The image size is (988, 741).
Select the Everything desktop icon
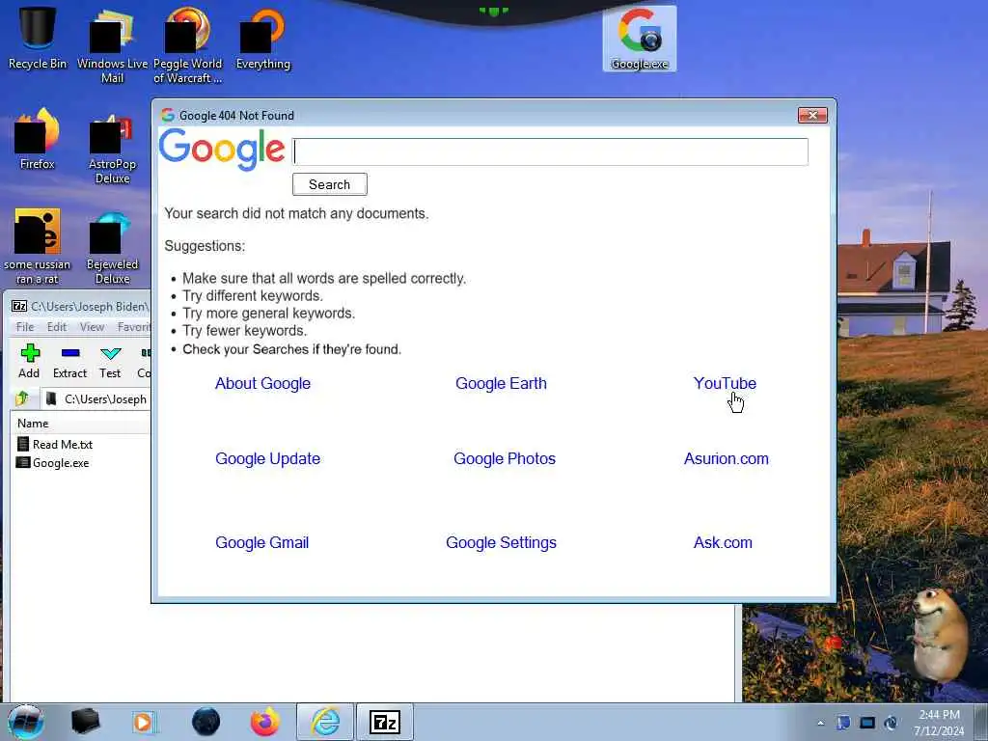pos(262,38)
